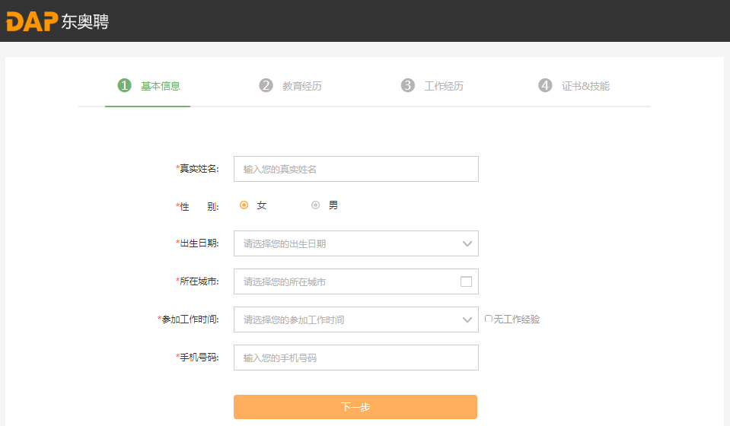This screenshot has height=426, width=730.
Task: Click the 无工作经验 label text
Action: tap(517, 319)
